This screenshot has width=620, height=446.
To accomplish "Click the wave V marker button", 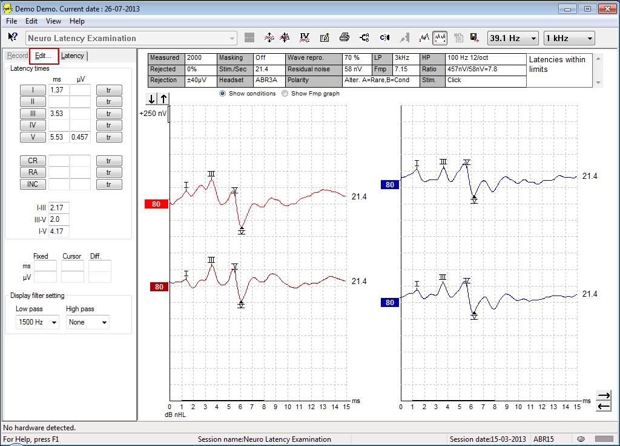I will pos(33,137).
